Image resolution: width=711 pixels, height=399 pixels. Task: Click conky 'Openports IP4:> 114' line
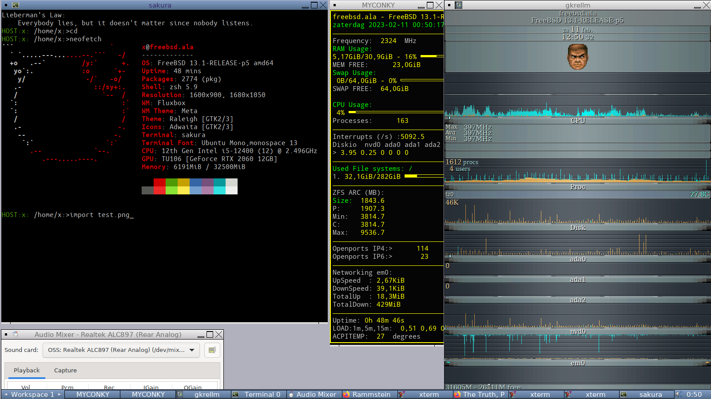(x=380, y=249)
